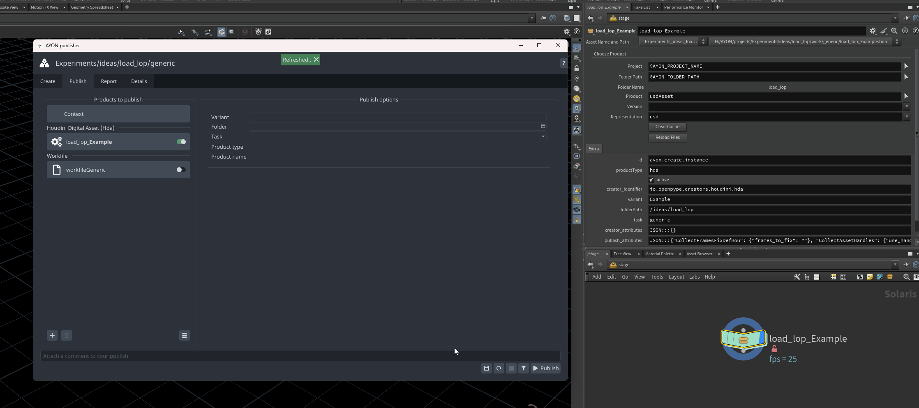Open the Labs menu
The image size is (919, 408).
694,277
